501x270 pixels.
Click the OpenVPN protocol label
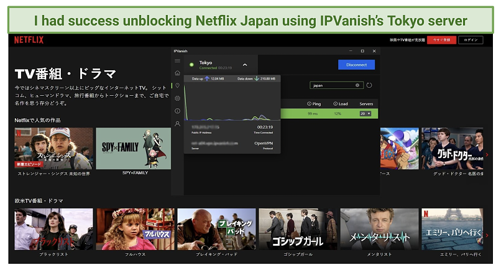(x=264, y=143)
